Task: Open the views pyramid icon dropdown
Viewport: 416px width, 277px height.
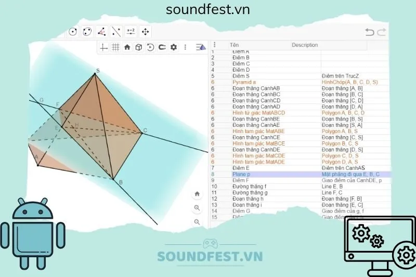Action: coord(201,47)
